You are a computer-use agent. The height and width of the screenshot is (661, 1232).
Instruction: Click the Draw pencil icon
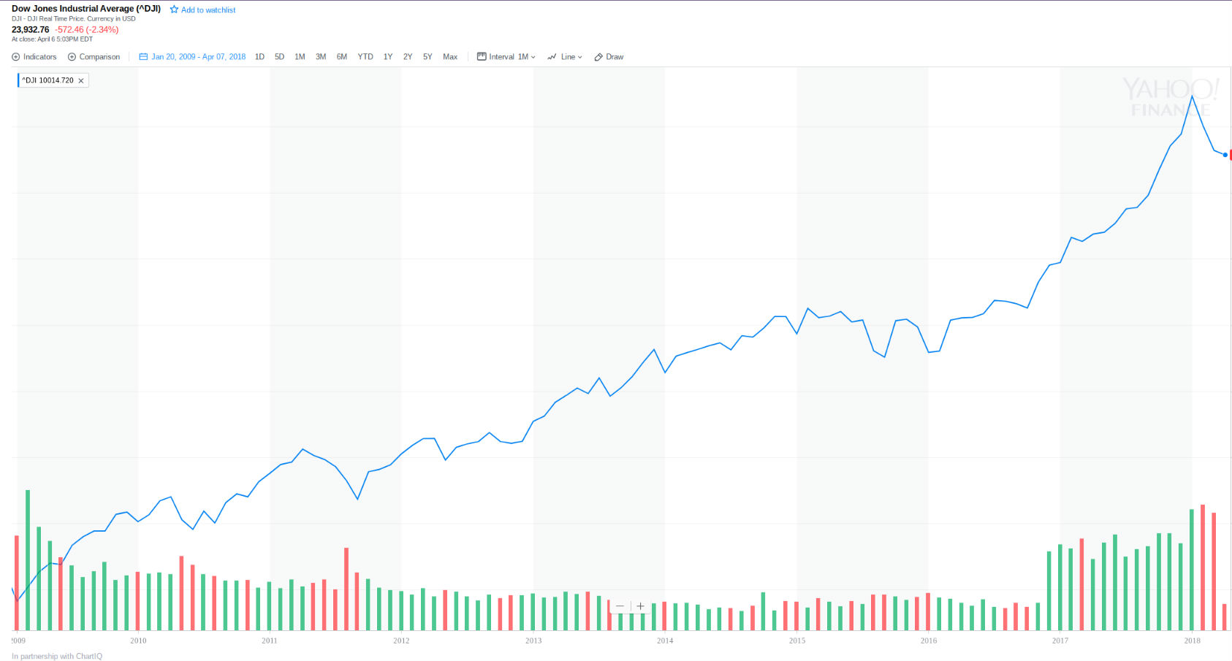point(598,57)
